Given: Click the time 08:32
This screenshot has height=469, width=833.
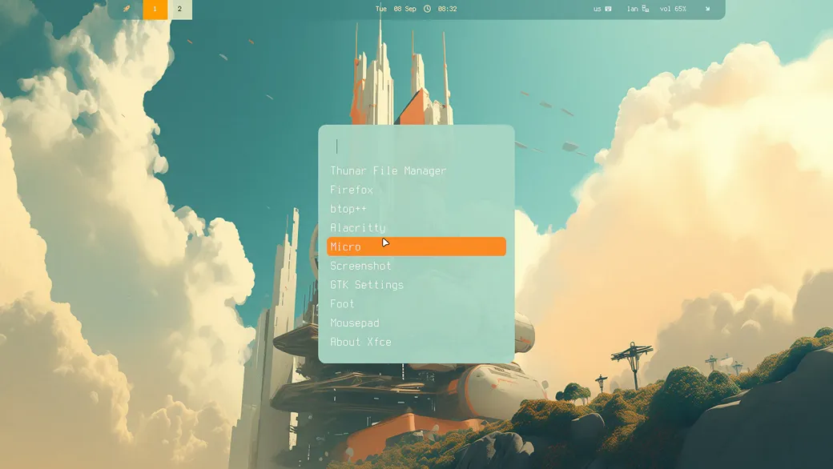Looking at the screenshot, I should point(447,9).
